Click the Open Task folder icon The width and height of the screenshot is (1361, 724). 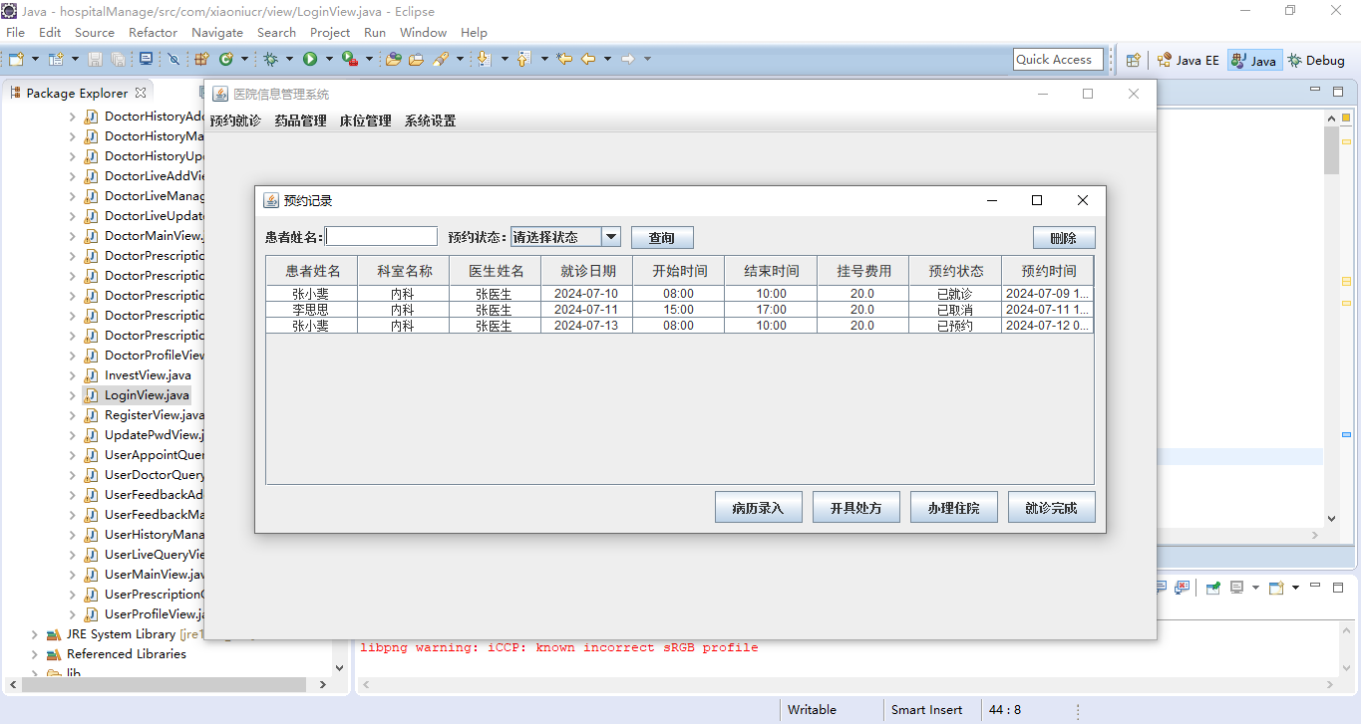pyautogui.click(x=416, y=59)
